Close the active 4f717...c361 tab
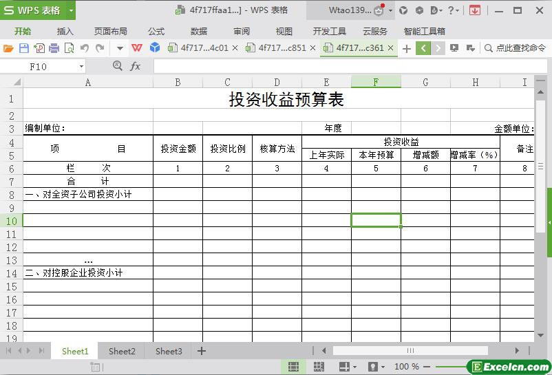The height and width of the screenshot is (375, 552). [x=390, y=48]
